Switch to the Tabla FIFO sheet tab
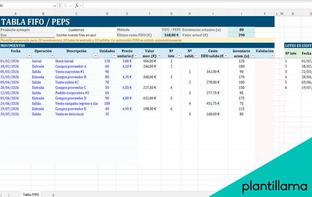 pos(31,194)
